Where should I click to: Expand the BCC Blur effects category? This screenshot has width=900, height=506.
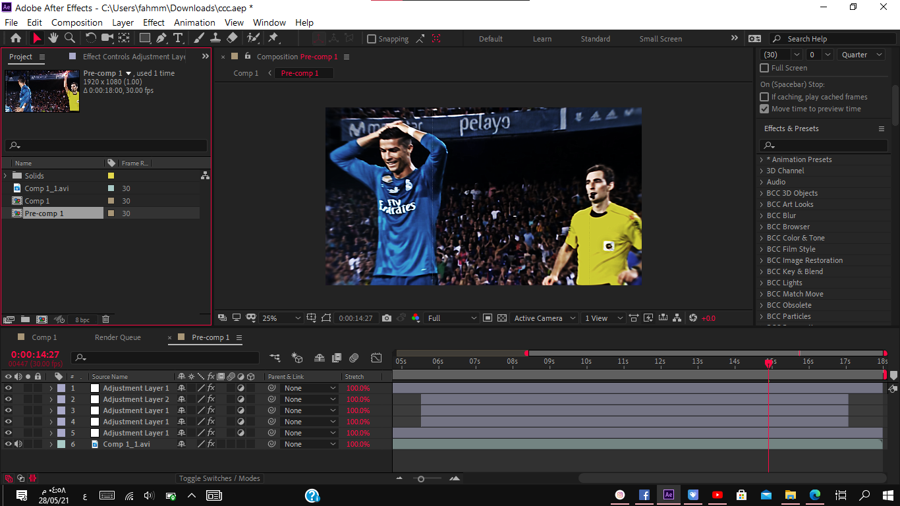point(762,215)
